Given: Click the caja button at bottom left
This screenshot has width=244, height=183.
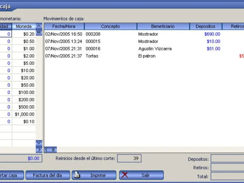Looking at the screenshot, I should point(12,175).
